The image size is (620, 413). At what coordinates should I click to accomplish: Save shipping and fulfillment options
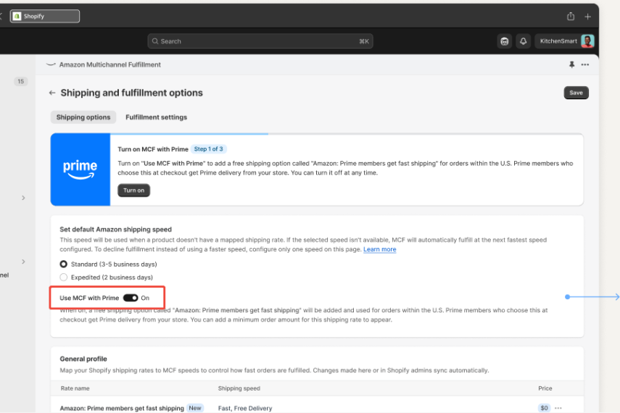click(x=576, y=93)
